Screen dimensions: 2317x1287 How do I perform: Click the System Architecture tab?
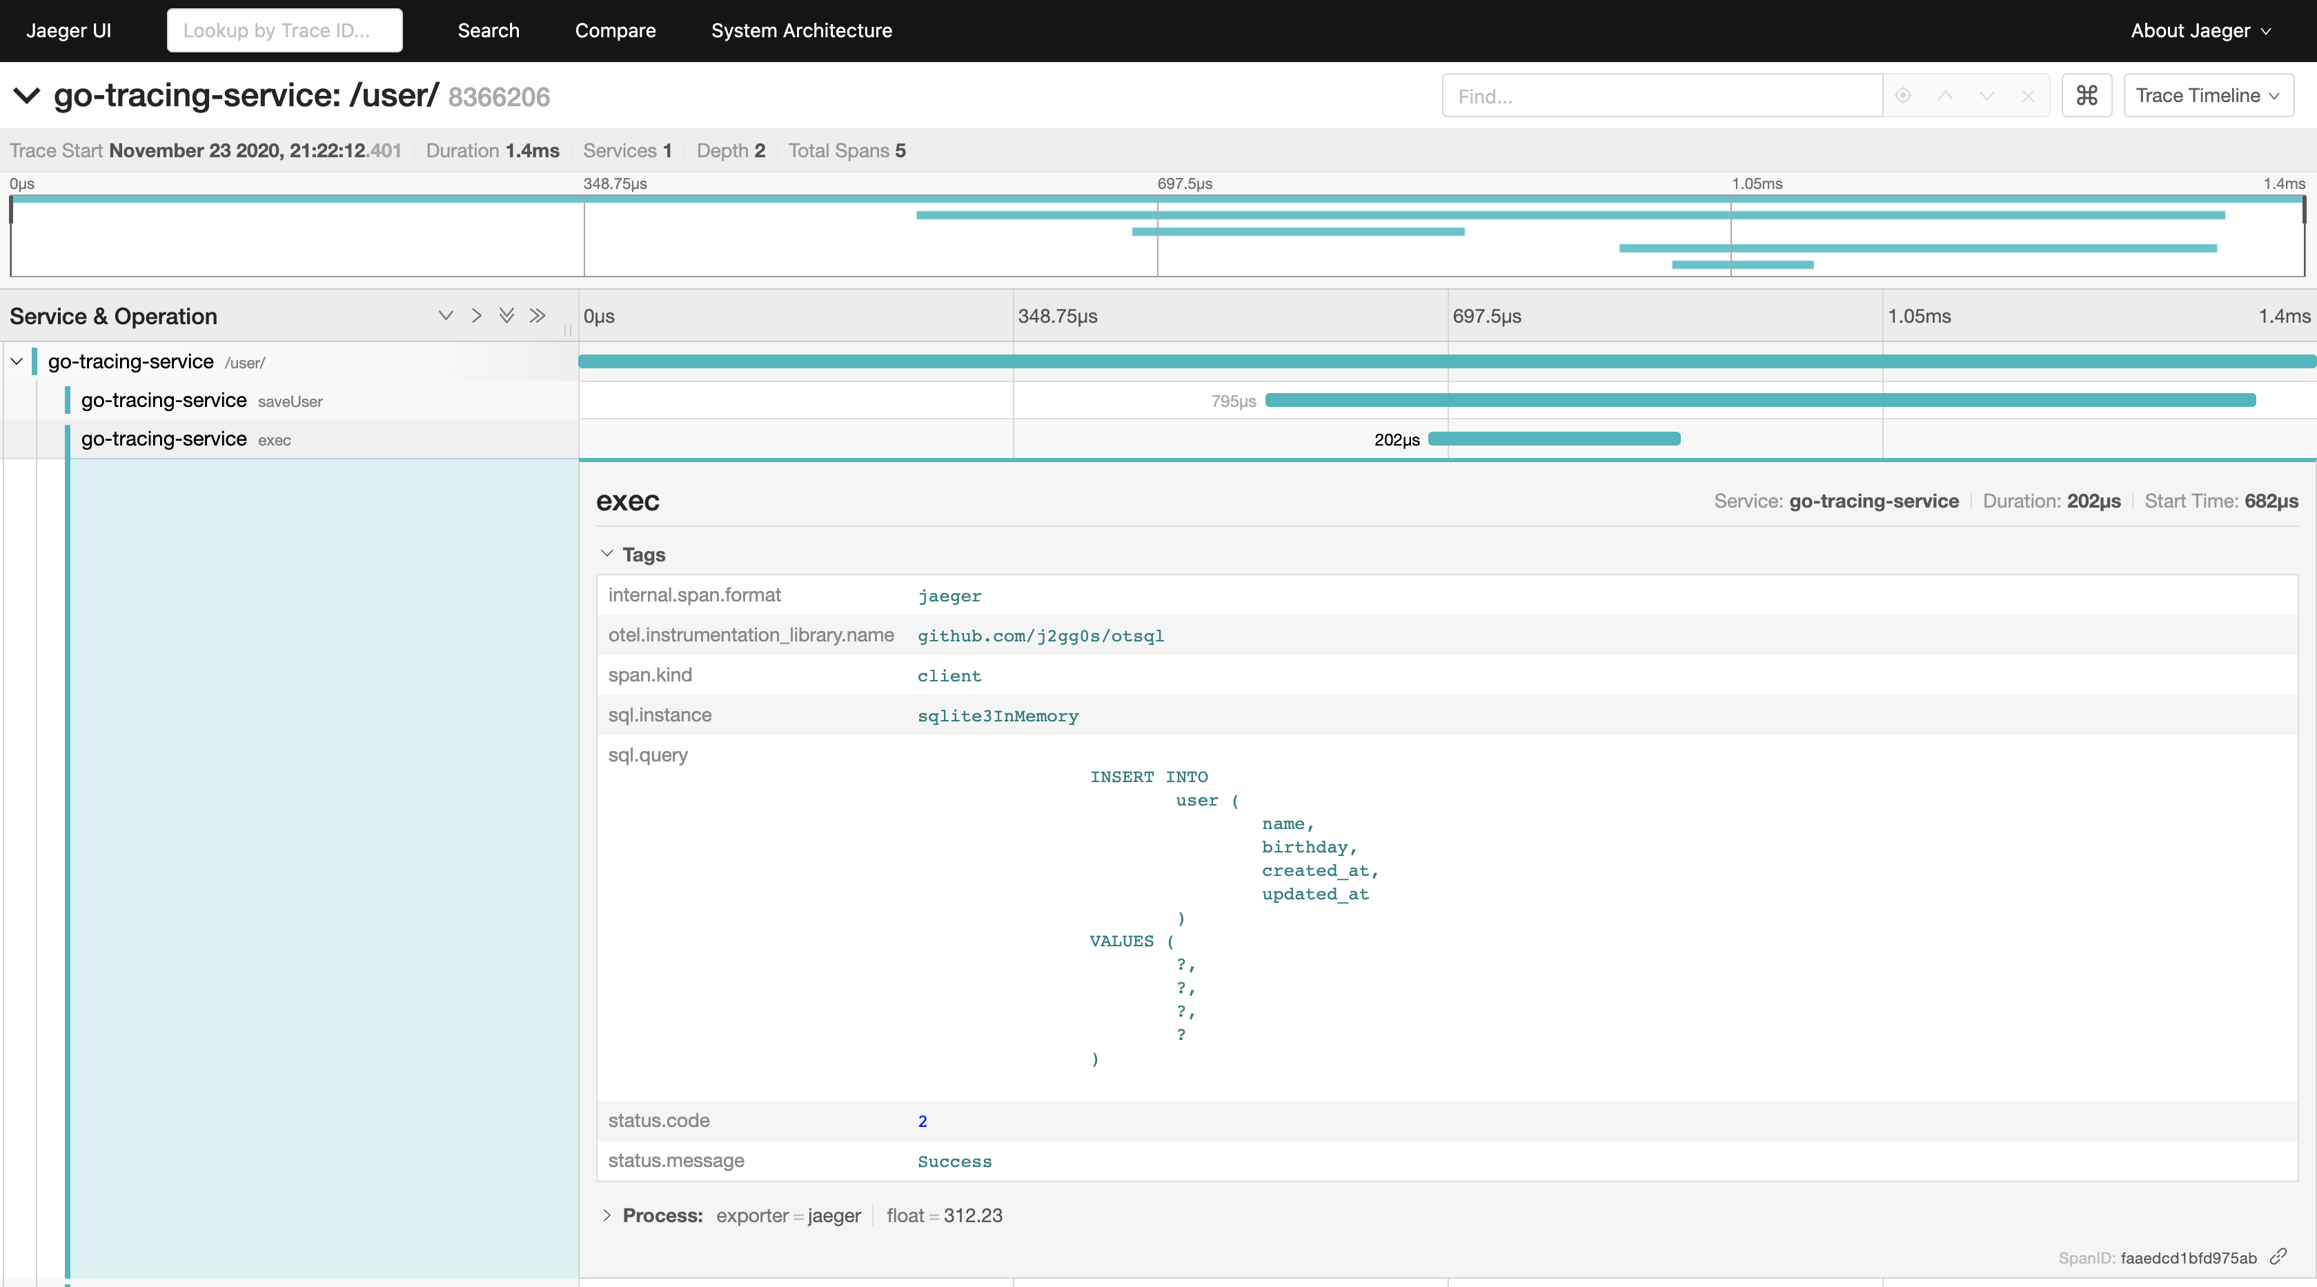tap(799, 28)
